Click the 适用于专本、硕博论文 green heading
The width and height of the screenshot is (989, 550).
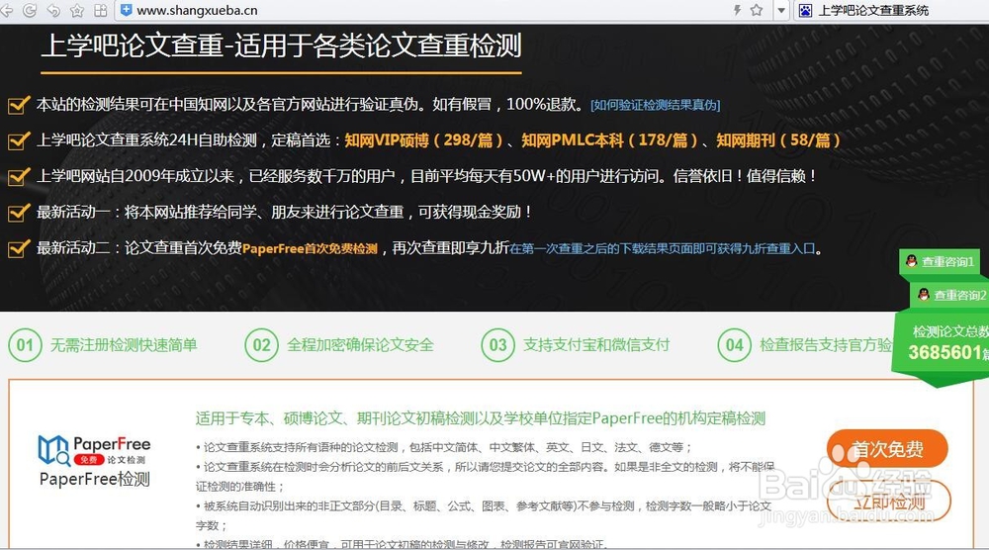481,418
